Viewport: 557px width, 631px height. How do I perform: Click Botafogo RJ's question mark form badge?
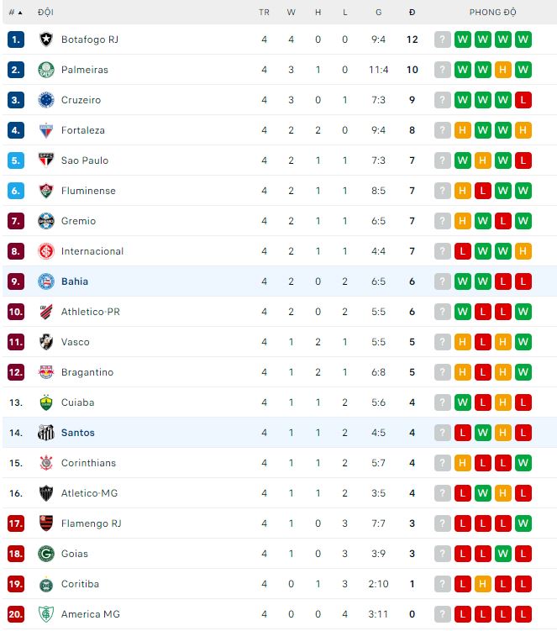(443, 39)
